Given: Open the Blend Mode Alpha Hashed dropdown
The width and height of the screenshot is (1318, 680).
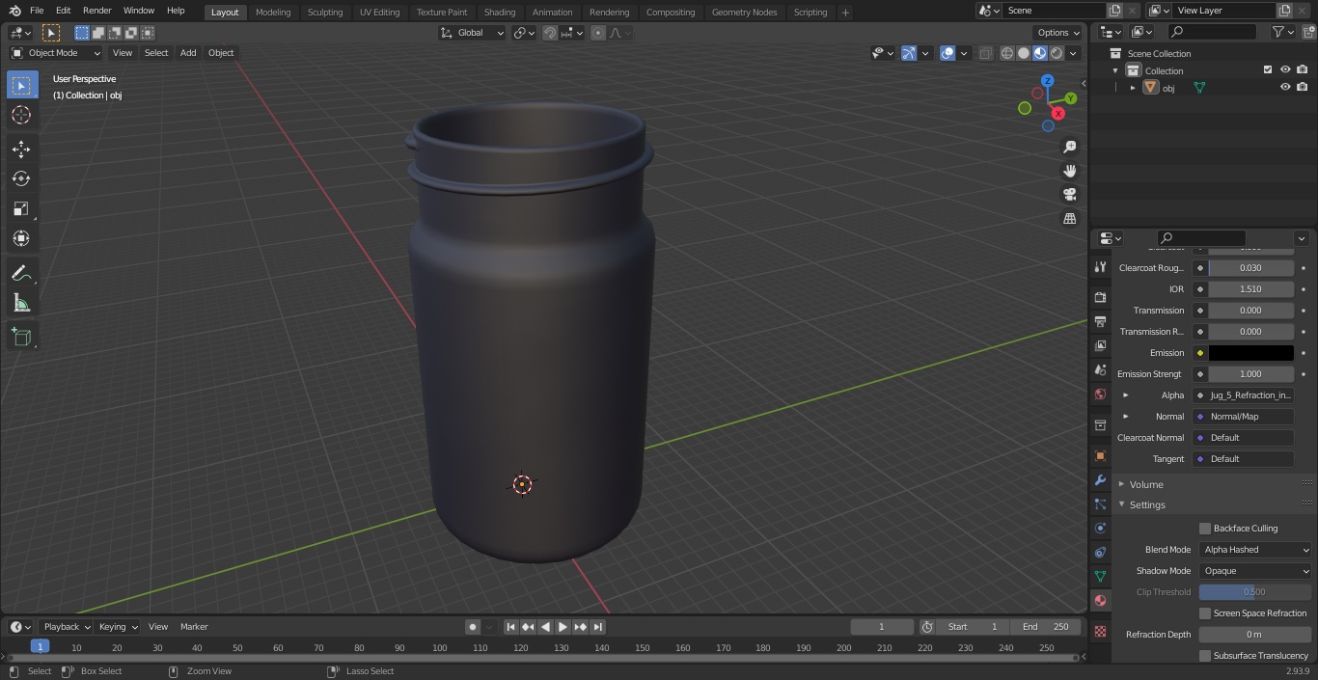Looking at the screenshot, I should coord(1256,550).
